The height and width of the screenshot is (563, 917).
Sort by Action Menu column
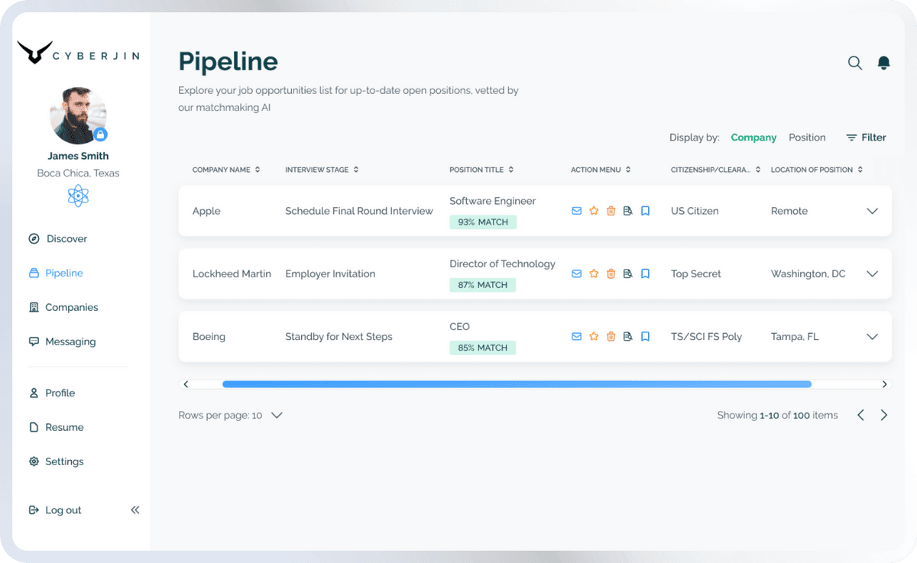(x=601, y=170)
